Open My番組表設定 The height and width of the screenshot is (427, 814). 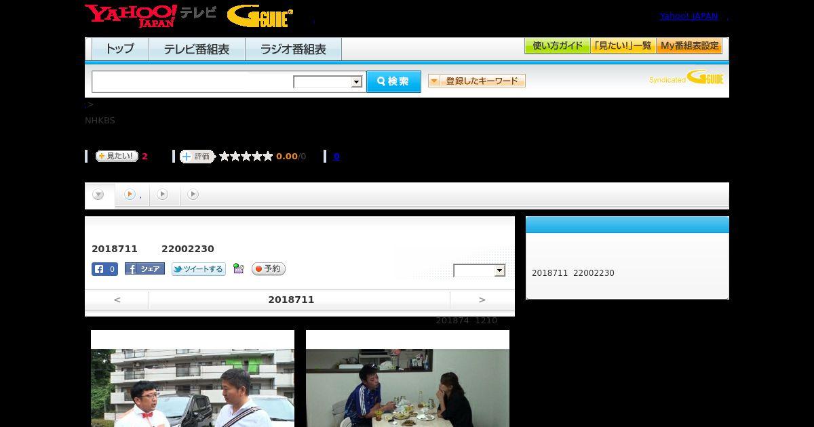pos(689,46)
